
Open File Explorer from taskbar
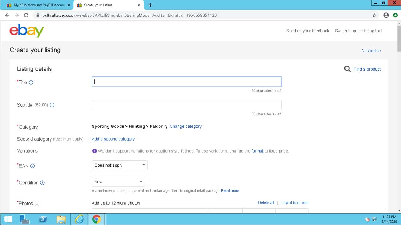61,219
